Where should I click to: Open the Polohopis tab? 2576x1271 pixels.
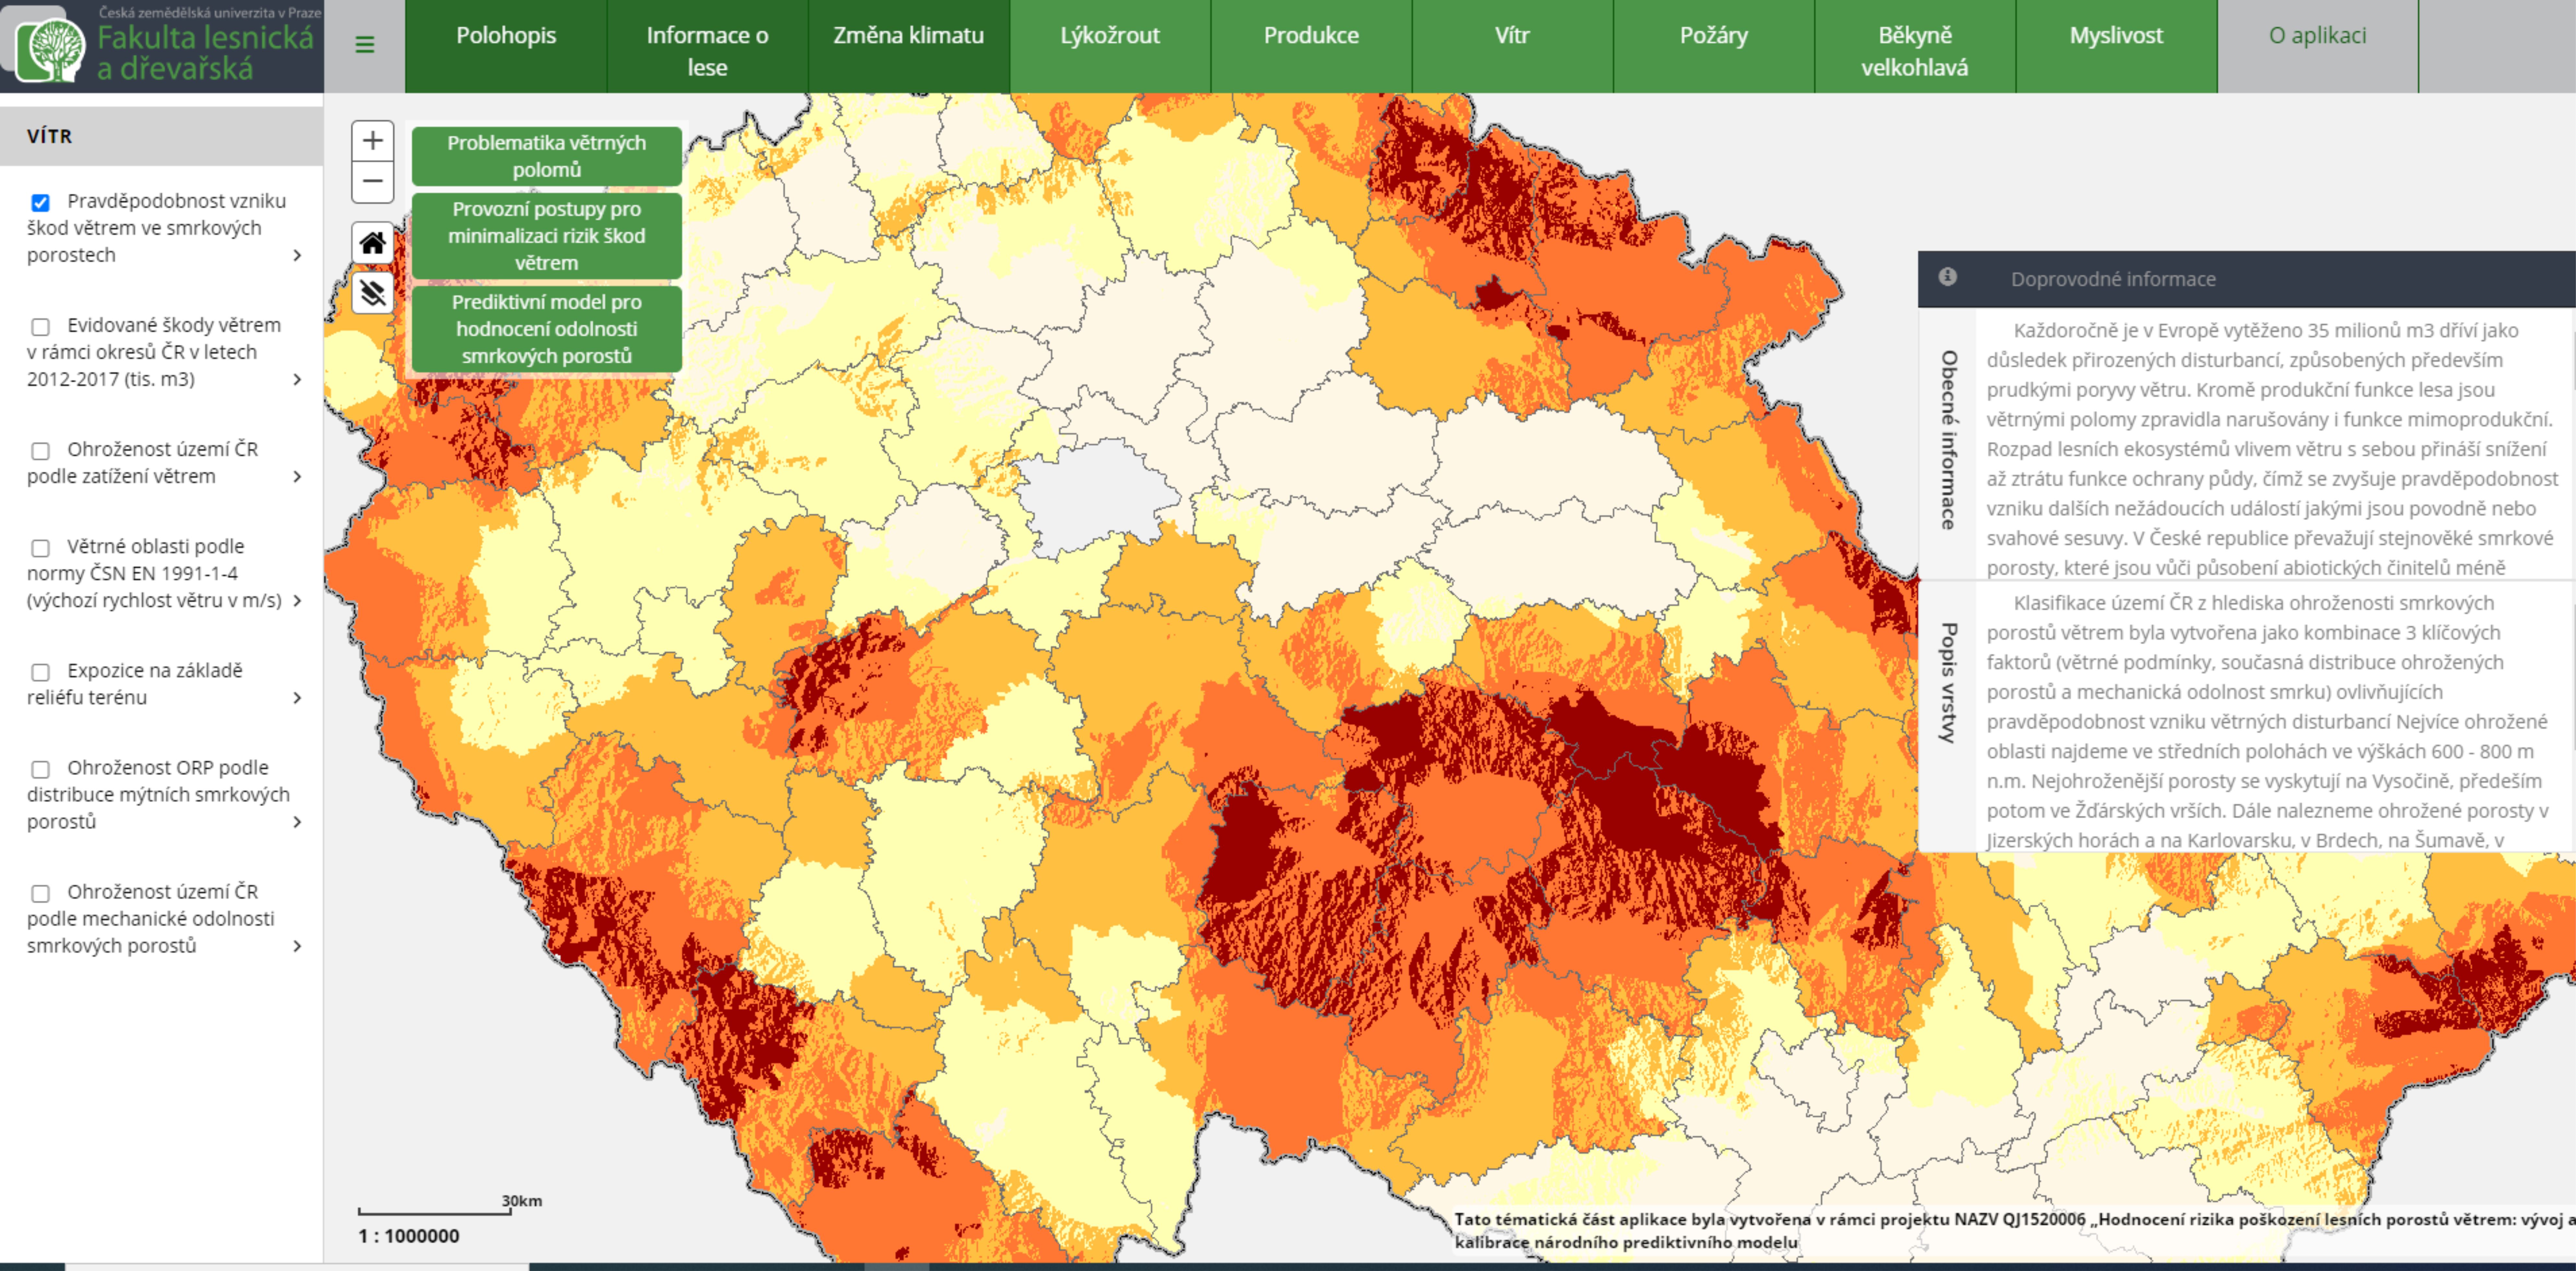[506, 46]
